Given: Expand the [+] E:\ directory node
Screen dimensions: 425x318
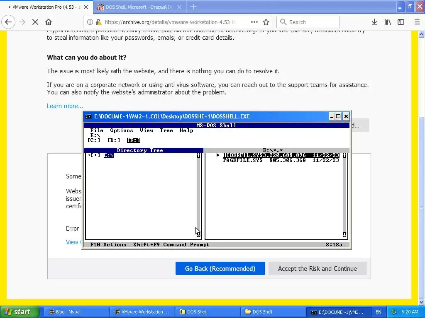Looking at the screenshot, I should (x=95, y=155).
